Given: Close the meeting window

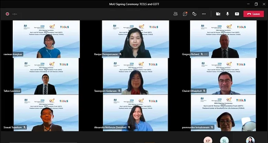Looking at the screenshot, I should [264, 4].
